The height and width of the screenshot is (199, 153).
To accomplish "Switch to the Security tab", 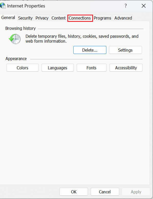I will point(25,18).
